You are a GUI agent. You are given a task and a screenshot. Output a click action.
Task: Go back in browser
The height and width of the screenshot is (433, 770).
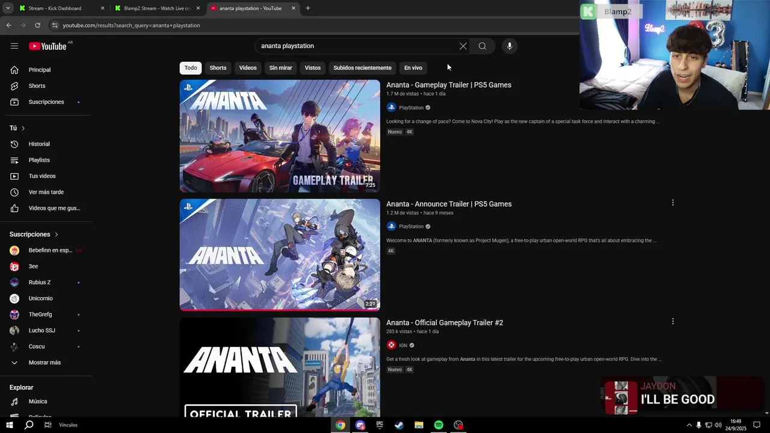(x=8, y=25)
